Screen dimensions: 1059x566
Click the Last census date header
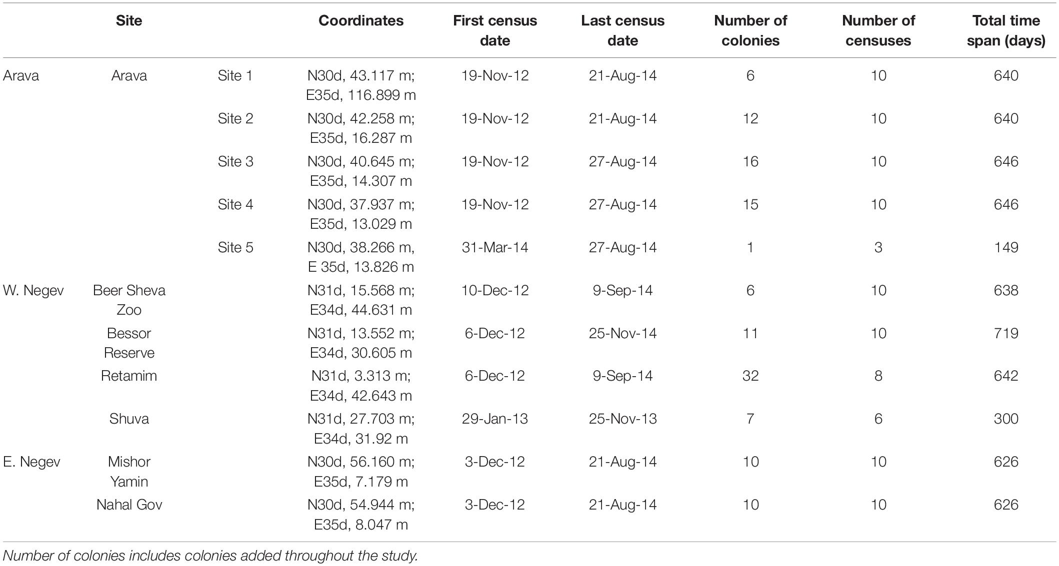pos(622,30)
